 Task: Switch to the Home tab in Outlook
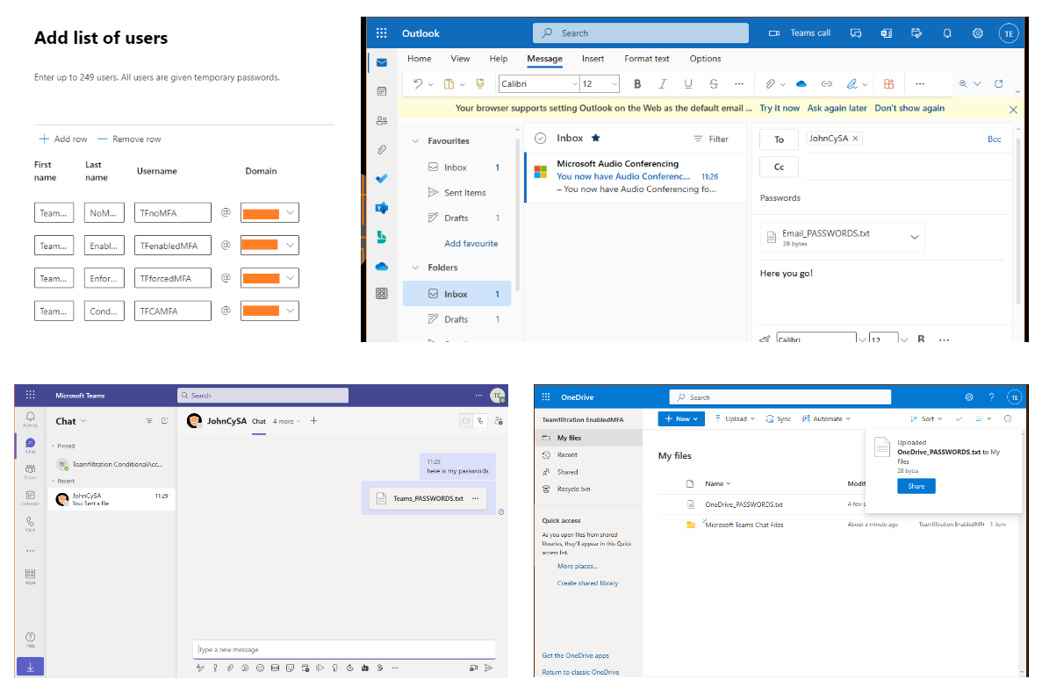pyautogui.click(x=420, y=59)
